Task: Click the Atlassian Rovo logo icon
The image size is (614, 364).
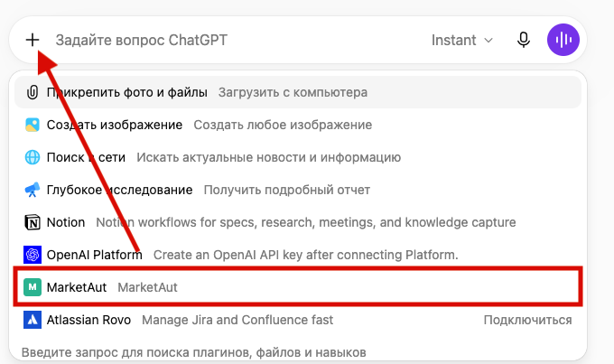Action: [33, 320]
